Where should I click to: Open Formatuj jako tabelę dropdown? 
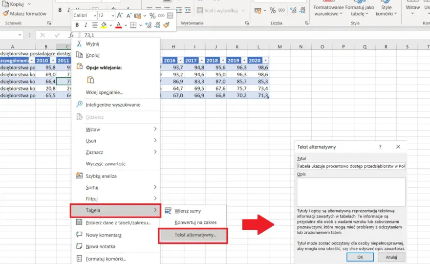pyautogui.click(x=360, y=10)
